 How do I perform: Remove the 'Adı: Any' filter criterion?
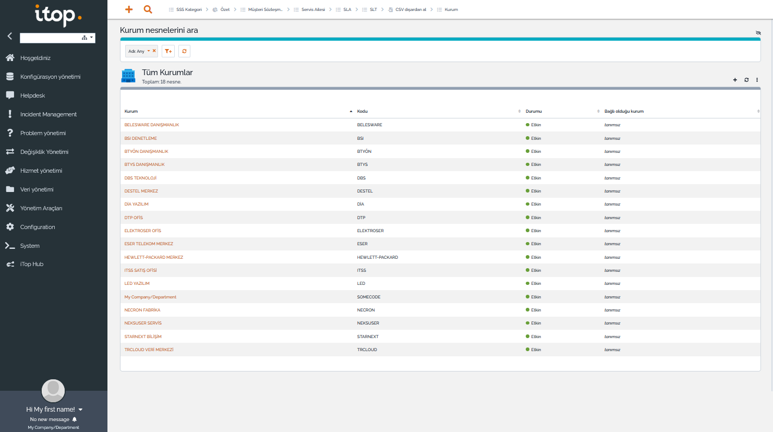(x=154, y=51)
